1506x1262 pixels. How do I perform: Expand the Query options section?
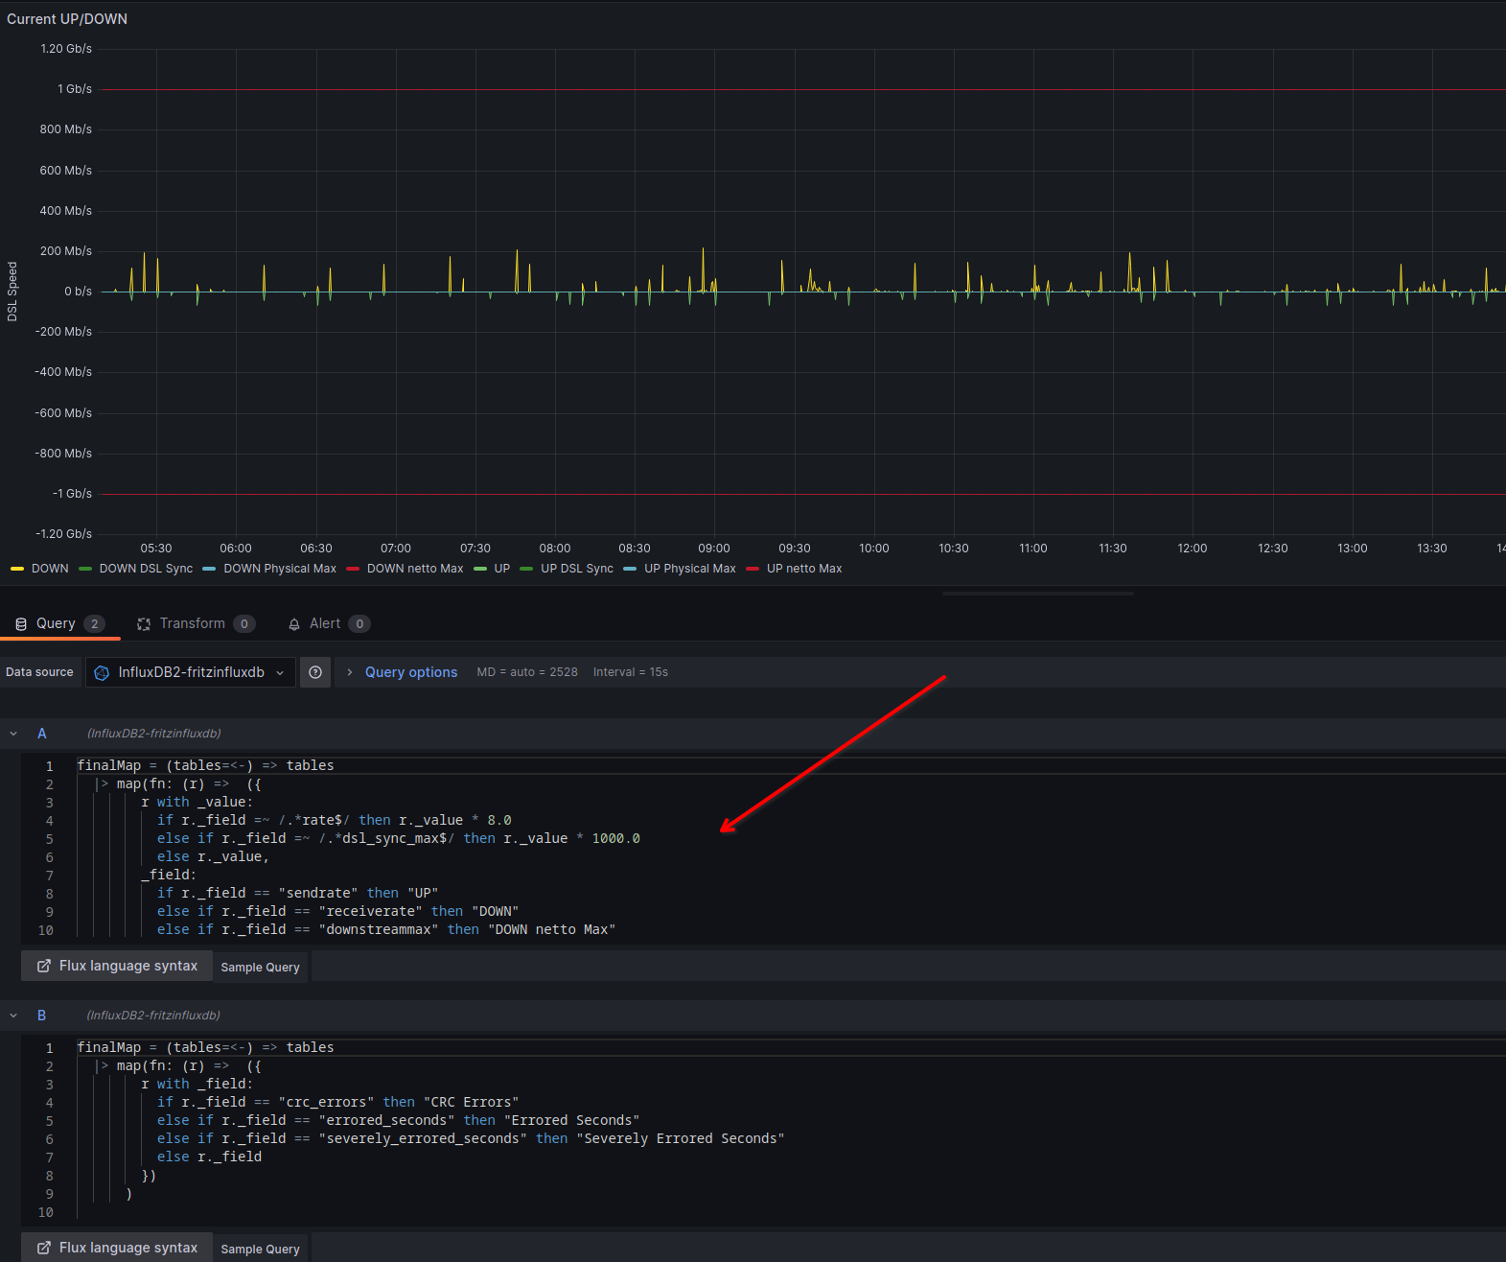point(350,672)
